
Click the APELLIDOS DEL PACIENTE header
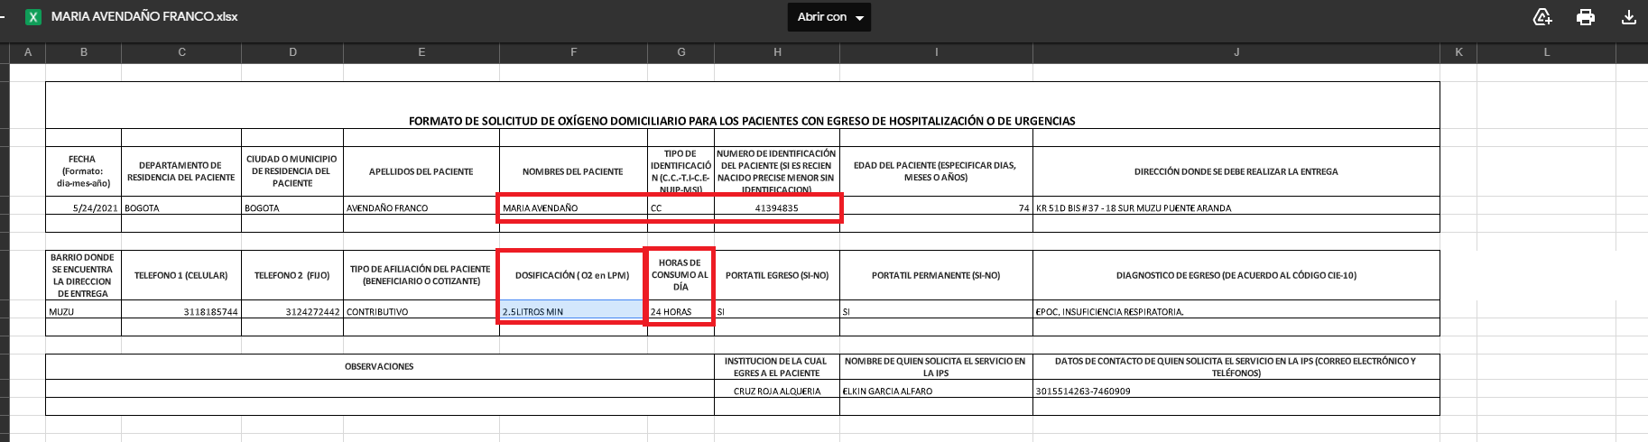pos(421,171)
